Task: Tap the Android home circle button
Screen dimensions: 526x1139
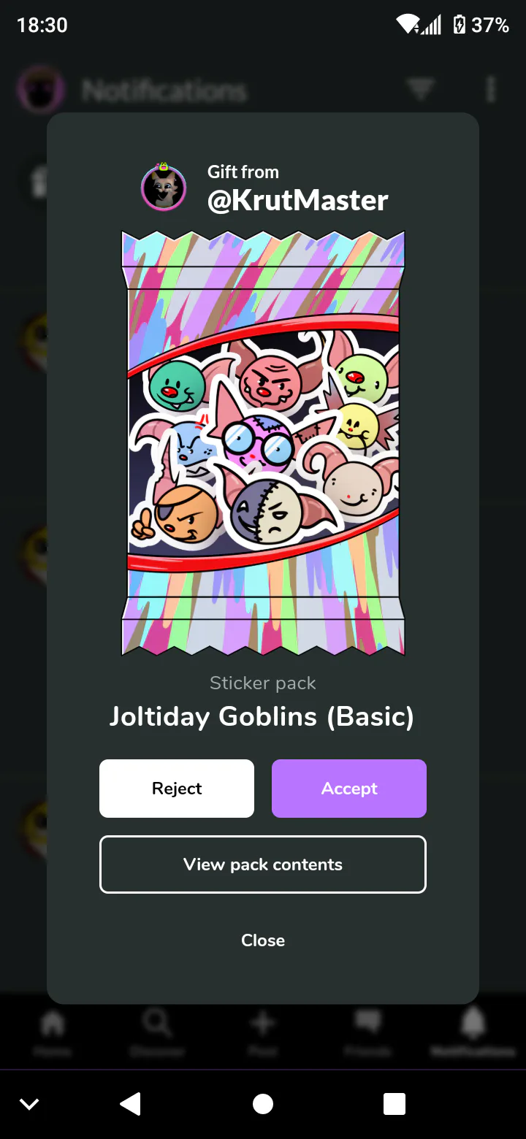Action: pyautogui.click(x=263, y=1104)
